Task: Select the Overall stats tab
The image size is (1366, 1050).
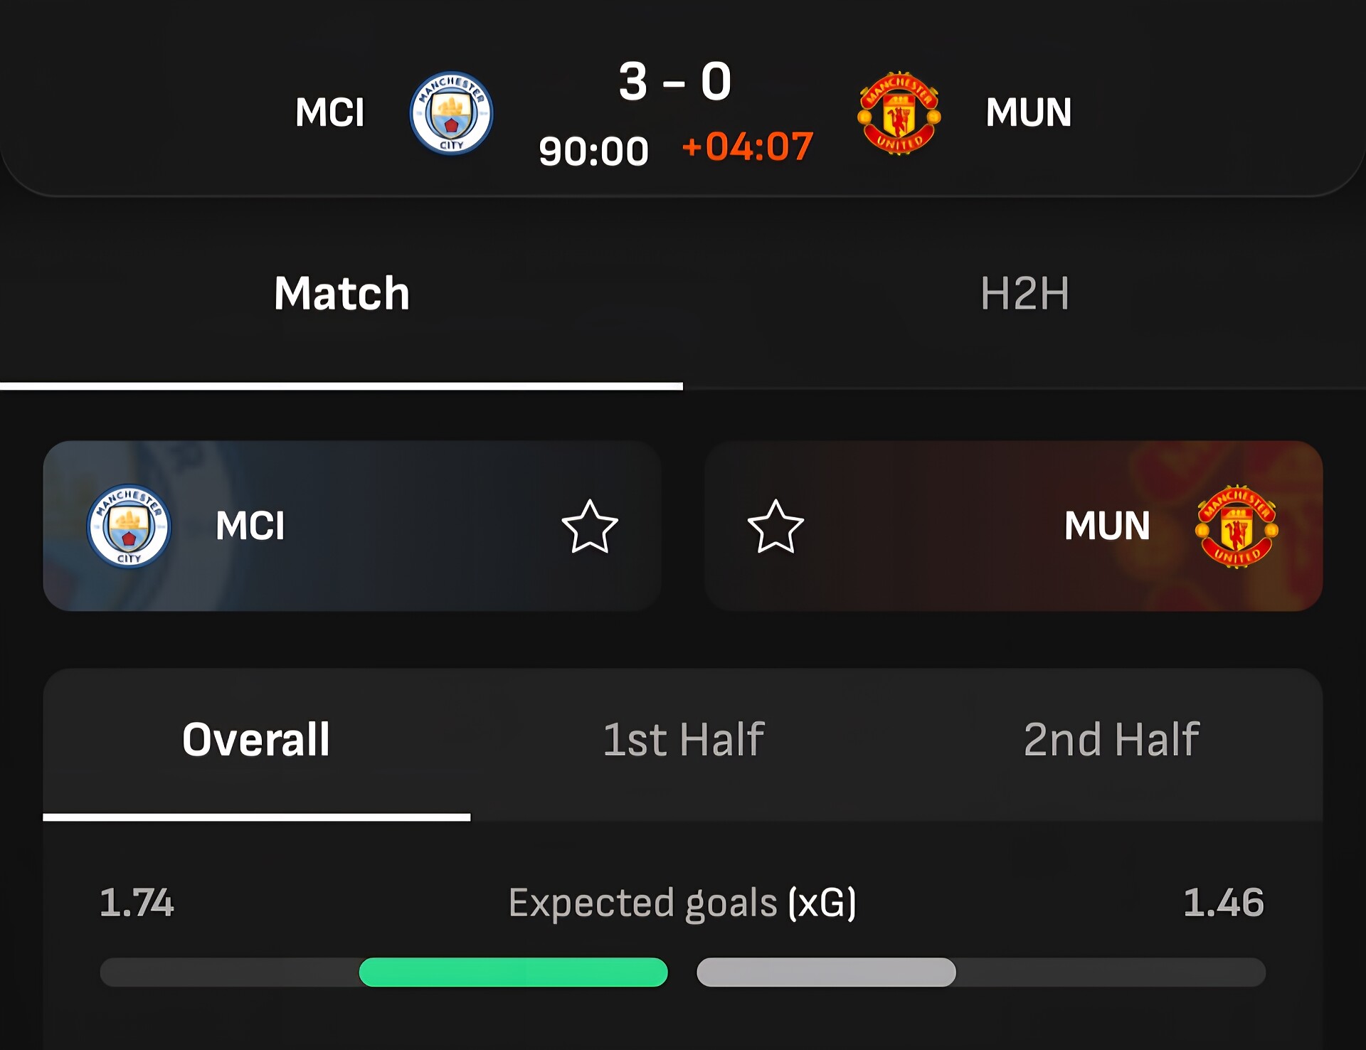Action: pos(256,740)
